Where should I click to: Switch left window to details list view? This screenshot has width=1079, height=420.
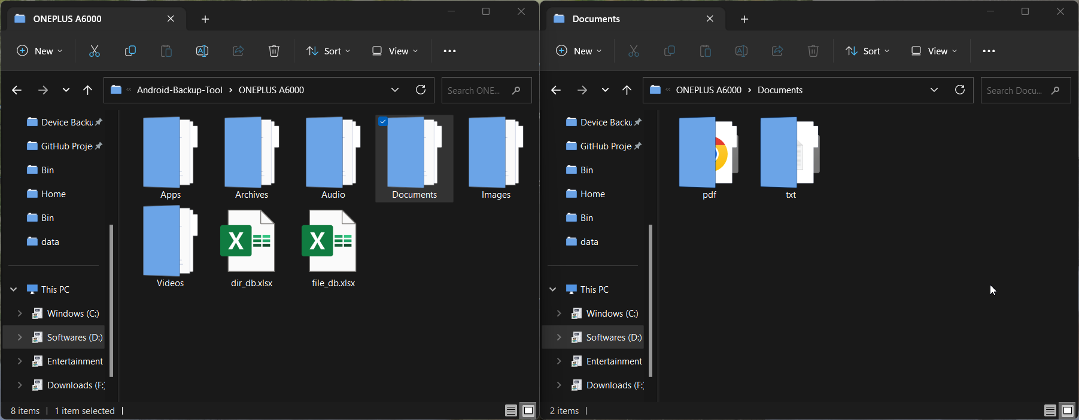[x=510, y=410]
